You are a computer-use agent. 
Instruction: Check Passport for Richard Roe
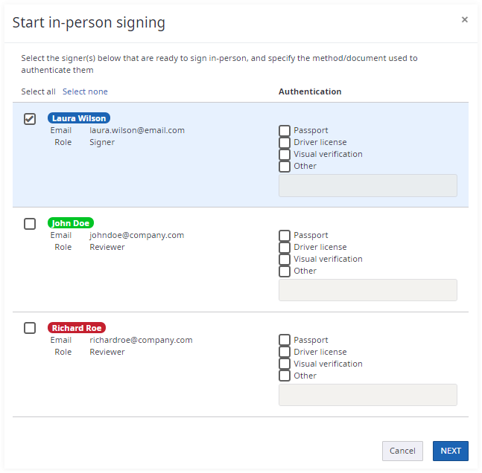(x=285, y=341)
